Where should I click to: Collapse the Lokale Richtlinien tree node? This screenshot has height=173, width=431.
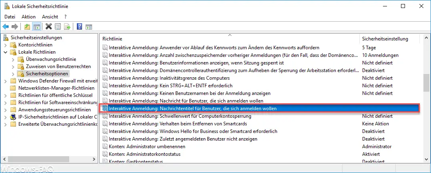pos(6,52)
